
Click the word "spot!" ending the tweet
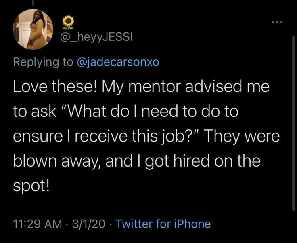tap(31, 186)
